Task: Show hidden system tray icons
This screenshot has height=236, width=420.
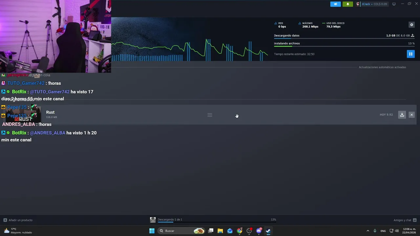Action: tap(368, 231)
